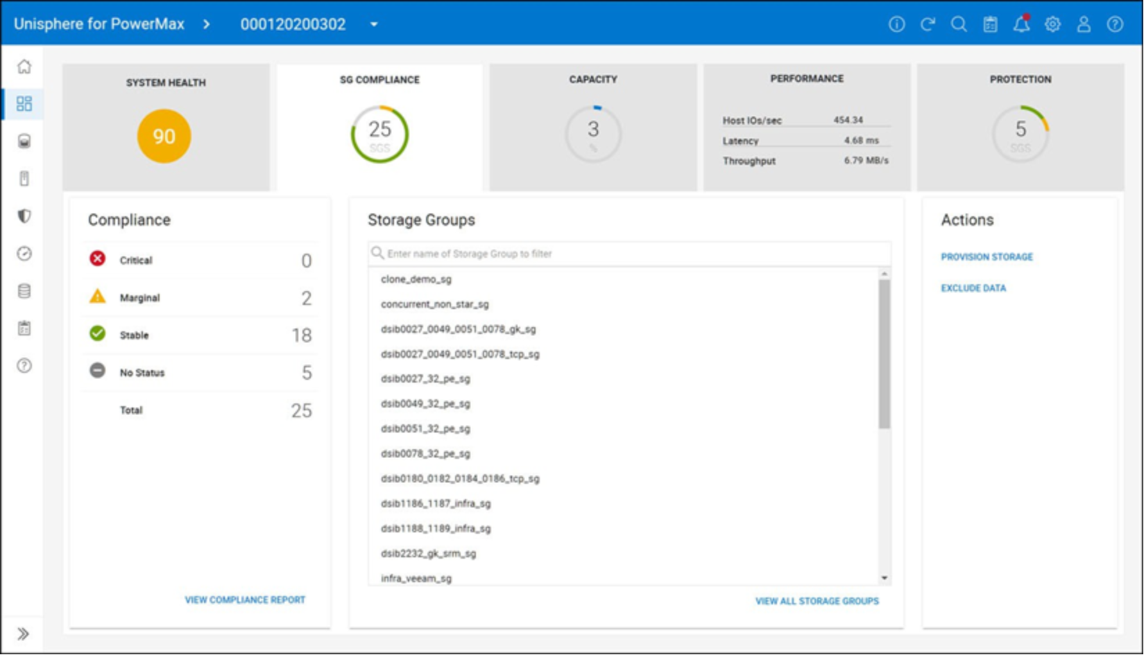The image size is (1144, 655).
Task: Open the alerts bell icon
Action: point(1021,24)
